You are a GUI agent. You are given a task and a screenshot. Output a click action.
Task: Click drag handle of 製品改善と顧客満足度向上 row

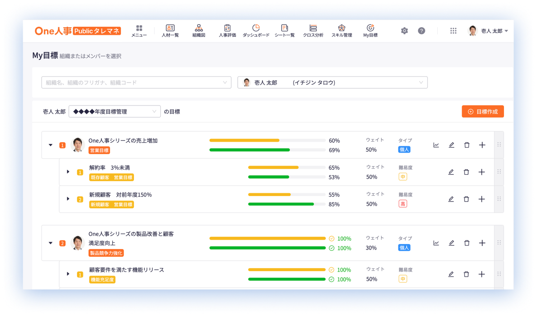tap(499, 243)
